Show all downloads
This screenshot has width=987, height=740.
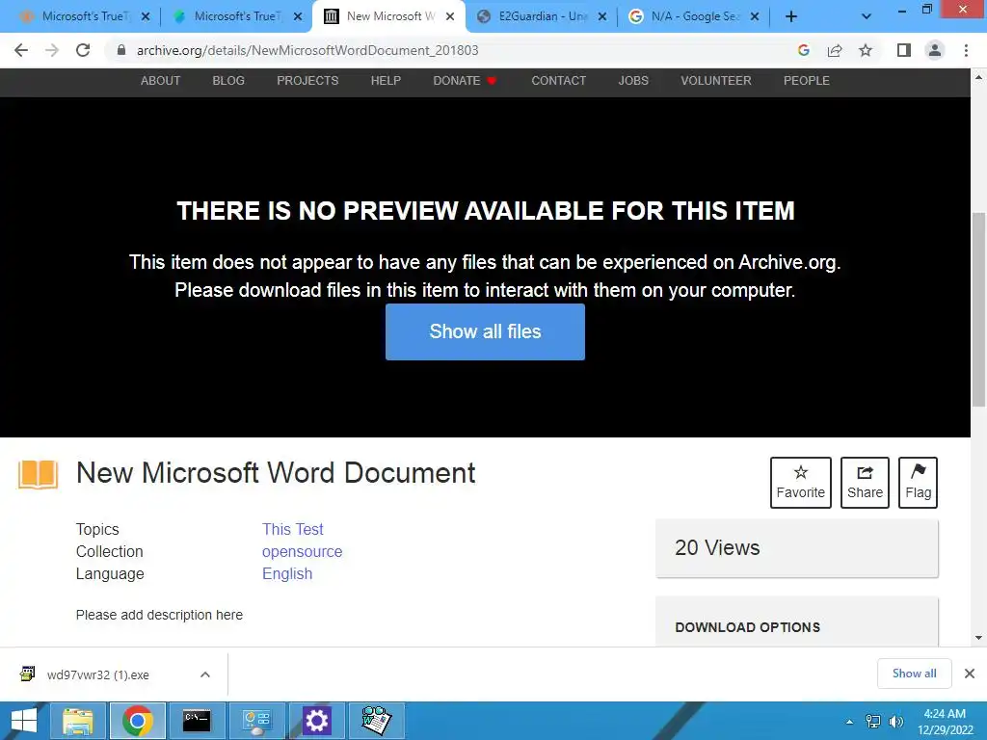click(x=914, y=674)
